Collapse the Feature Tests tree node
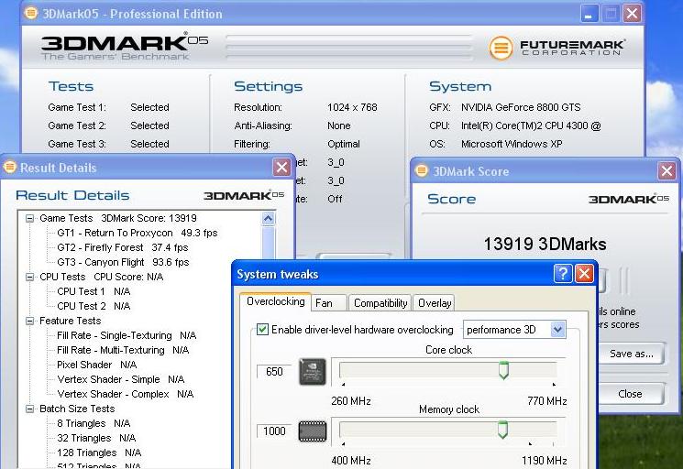Screen dimensions: 683x469 click(x=29, y=322)
